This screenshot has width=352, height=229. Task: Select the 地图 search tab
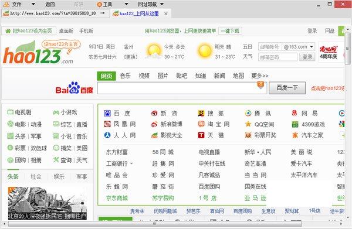[238, 76]
